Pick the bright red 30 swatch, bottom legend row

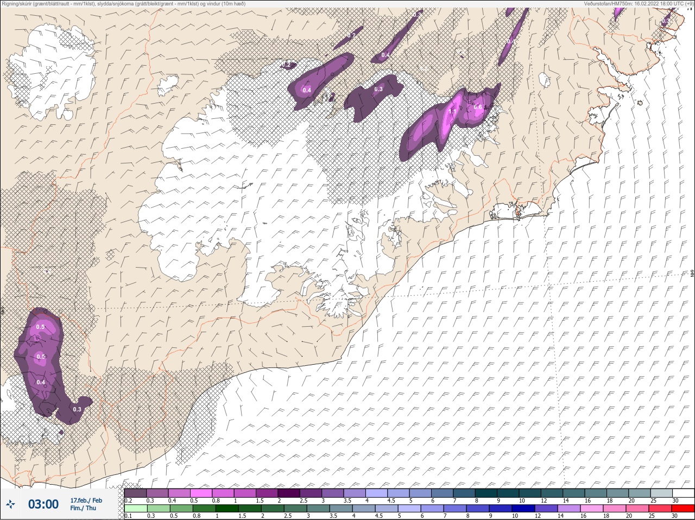(x=683, y=509)
